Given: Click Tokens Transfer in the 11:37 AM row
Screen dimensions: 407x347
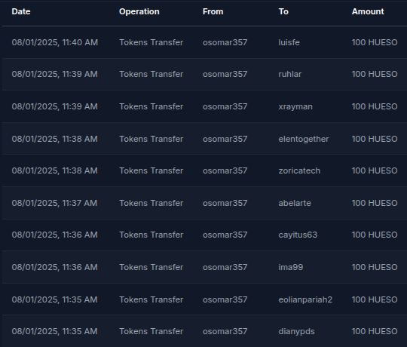Looking at the screenshot, I should click(151, 203).
